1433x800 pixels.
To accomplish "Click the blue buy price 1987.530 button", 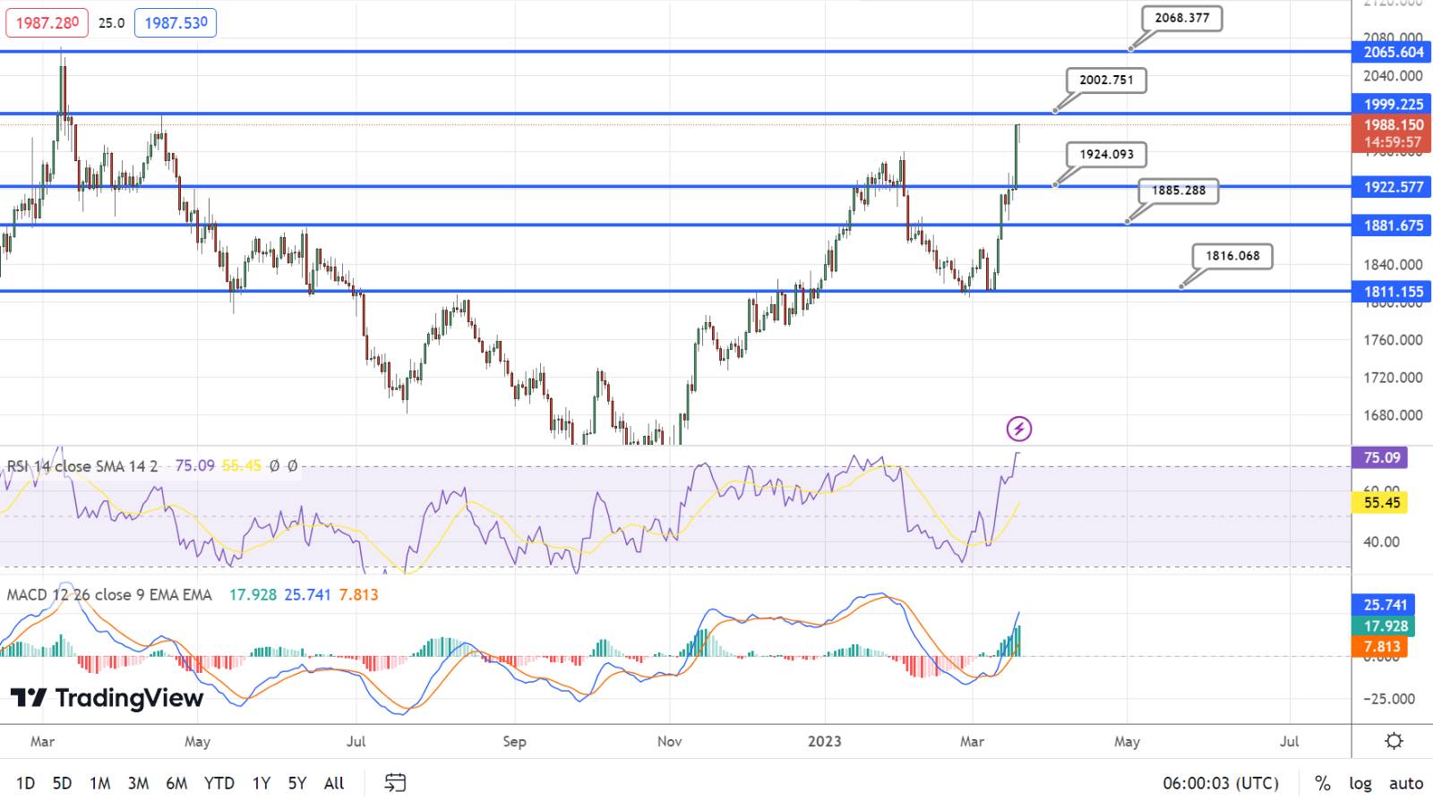I will 176,22.
